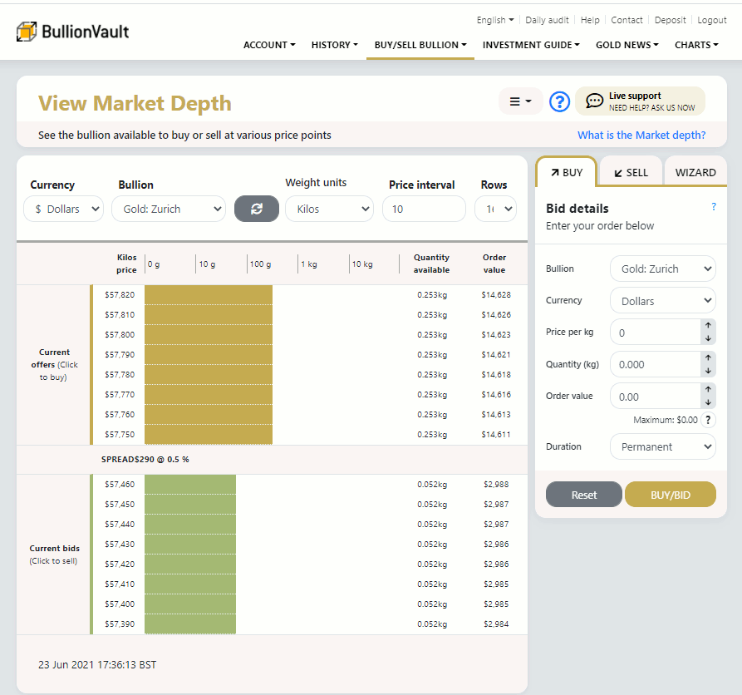This screenshot has height=695, width=742.
Task: Expand the GOLD NEWS menu
Action: pyautogui.click(x=627, y=45)
